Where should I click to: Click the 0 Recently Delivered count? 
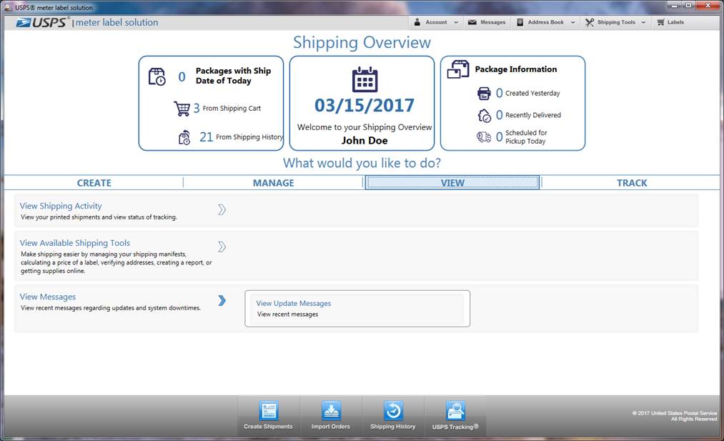tap(499, 115)
